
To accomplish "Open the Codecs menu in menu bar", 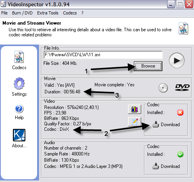I will (70, 13).
